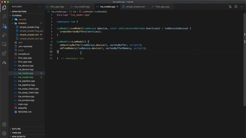Click the editor vertical scrollbar
The height and width of the screenshot is (138, 246).
click(244, 59)
